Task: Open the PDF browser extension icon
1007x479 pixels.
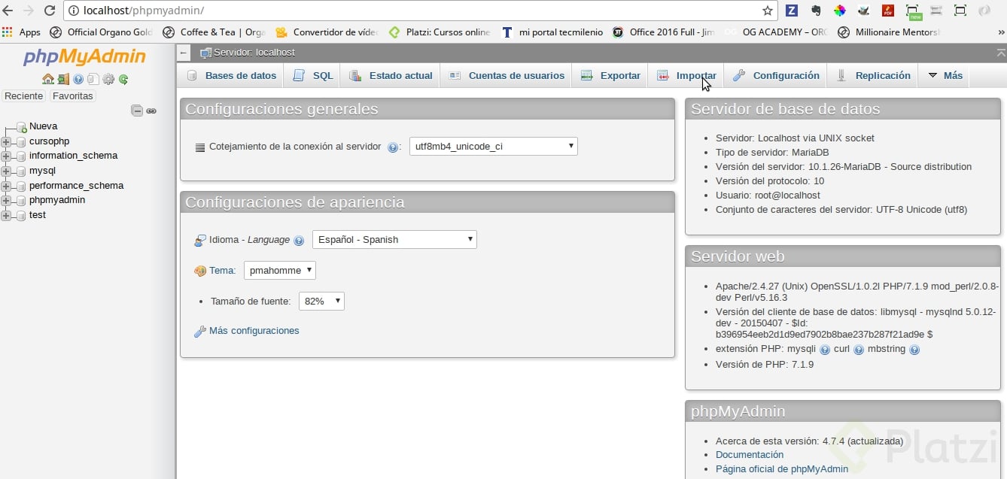Action: 888,11
